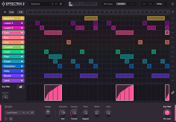The width and height of the screenshot is (176, 122).
Task: Save the Sacharine preset with disk icon
Action: coord(61,4)
